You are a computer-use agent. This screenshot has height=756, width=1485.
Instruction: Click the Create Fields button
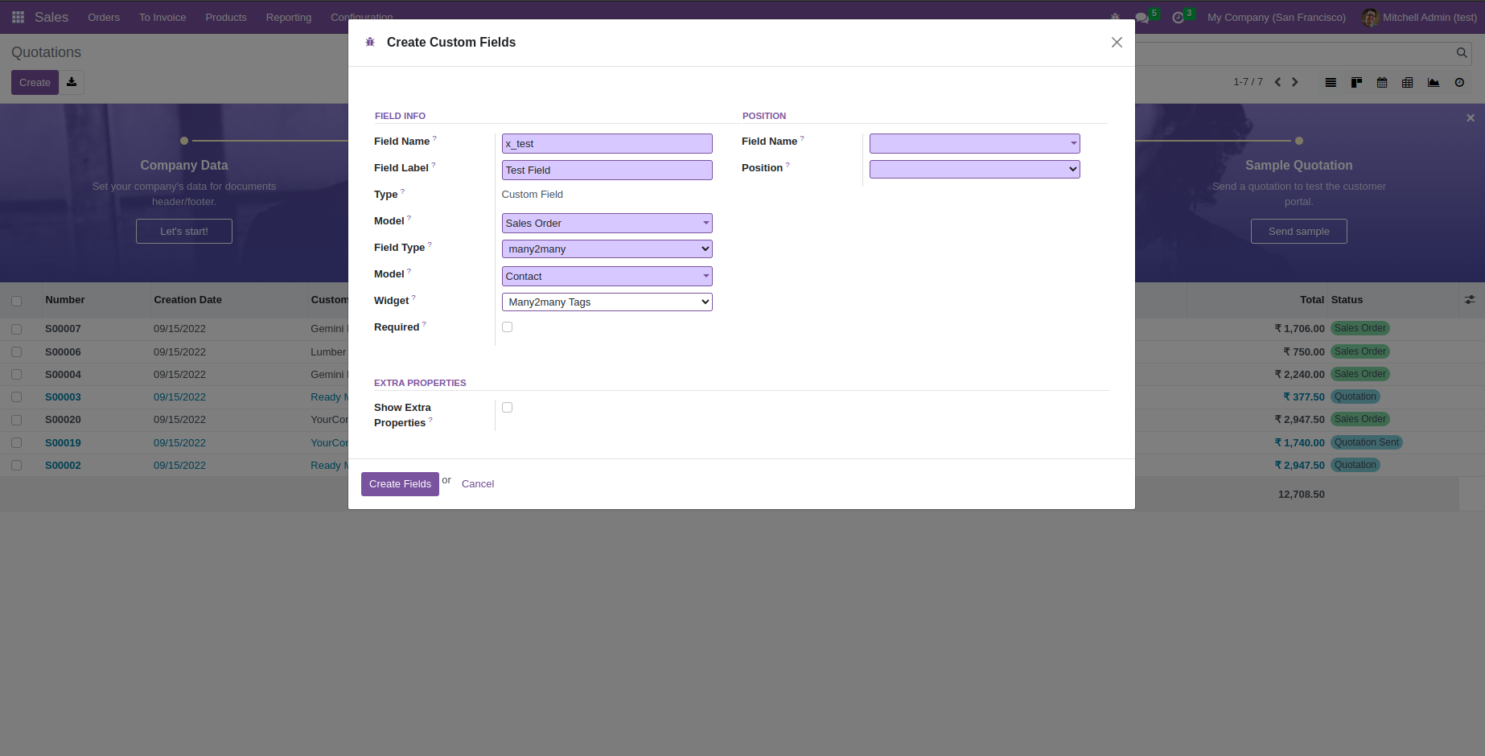point(400,484)
